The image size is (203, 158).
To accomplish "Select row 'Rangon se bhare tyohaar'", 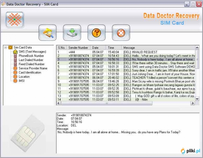I will pos(126,85).
